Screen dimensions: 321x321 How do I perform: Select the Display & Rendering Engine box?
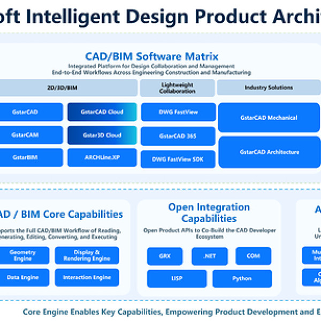click(87, 255)
